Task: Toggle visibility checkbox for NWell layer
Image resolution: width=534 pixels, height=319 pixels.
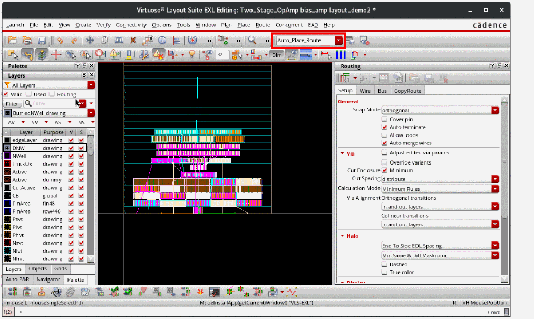Action: point(72,156)
